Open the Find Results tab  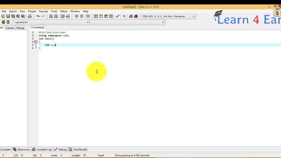(x=78, y=149)
